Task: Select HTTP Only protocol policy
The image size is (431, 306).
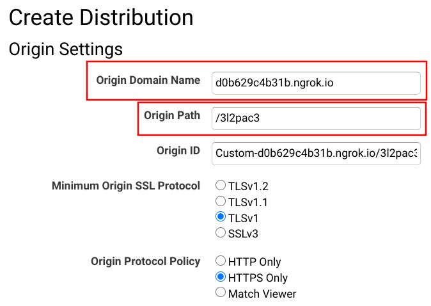Action: click(x=221, y=261)
